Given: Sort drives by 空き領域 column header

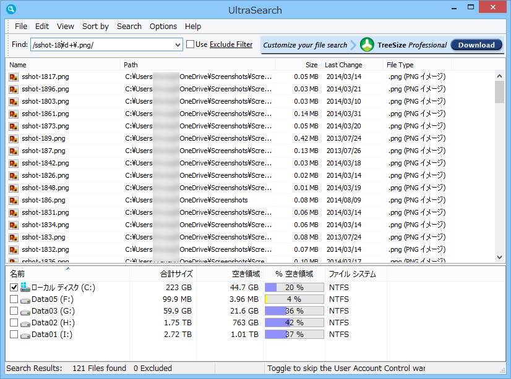Looking at the screenshot, I should [230, 274].
